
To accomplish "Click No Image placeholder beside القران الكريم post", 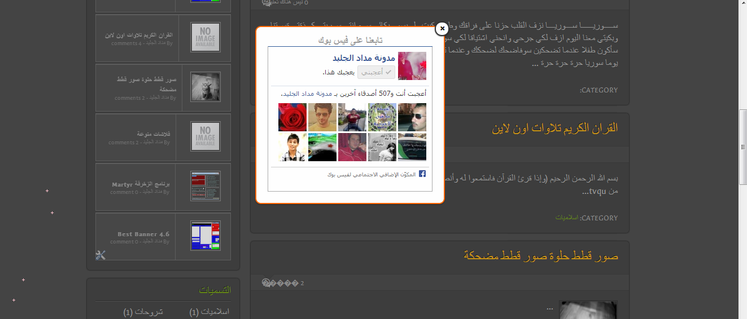I will [x=206, y=37].
